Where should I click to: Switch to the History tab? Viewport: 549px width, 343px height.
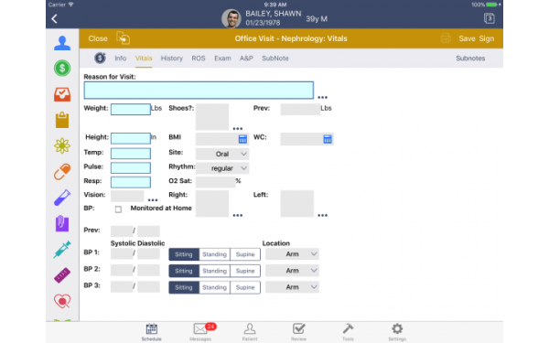(x=172, y=59)
